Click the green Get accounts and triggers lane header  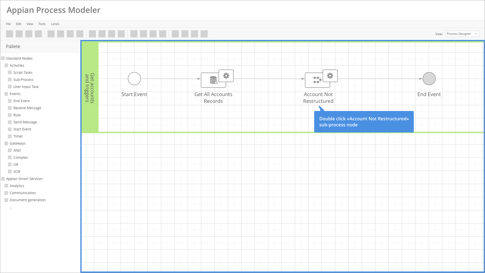point(90,87)
